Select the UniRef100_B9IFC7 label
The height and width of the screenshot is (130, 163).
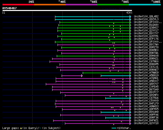click(146, 92)
